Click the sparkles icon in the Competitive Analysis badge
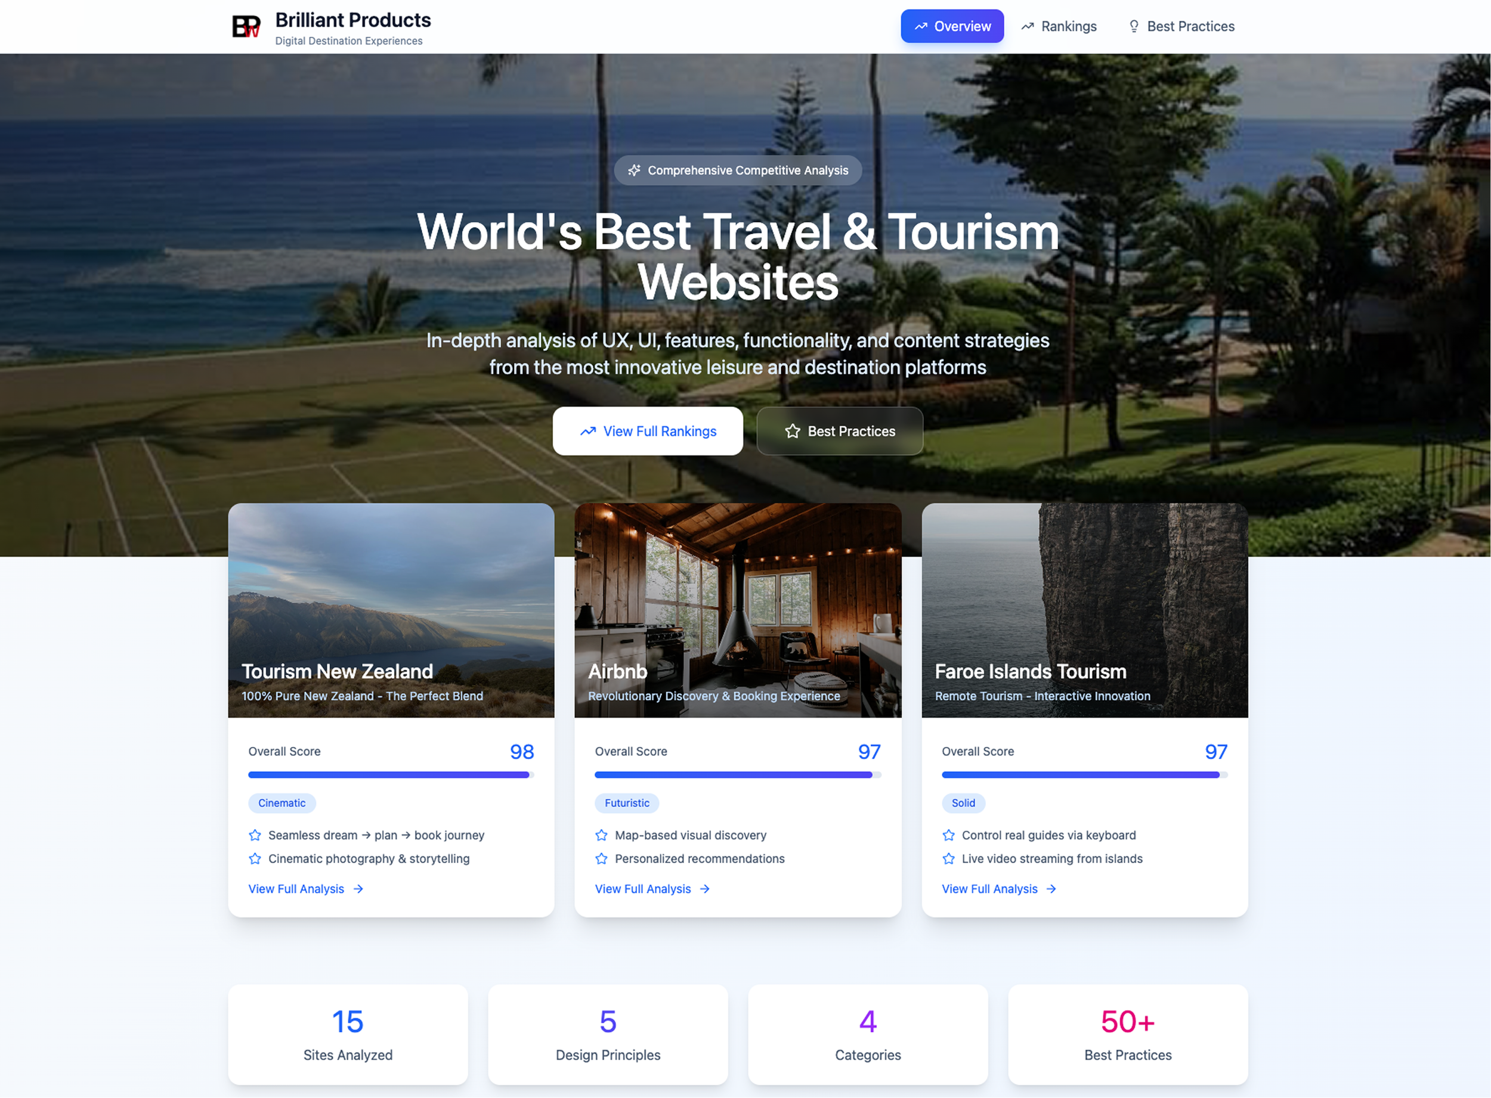The height and width of the screenshot is (1098, 1491). [634, 170]
